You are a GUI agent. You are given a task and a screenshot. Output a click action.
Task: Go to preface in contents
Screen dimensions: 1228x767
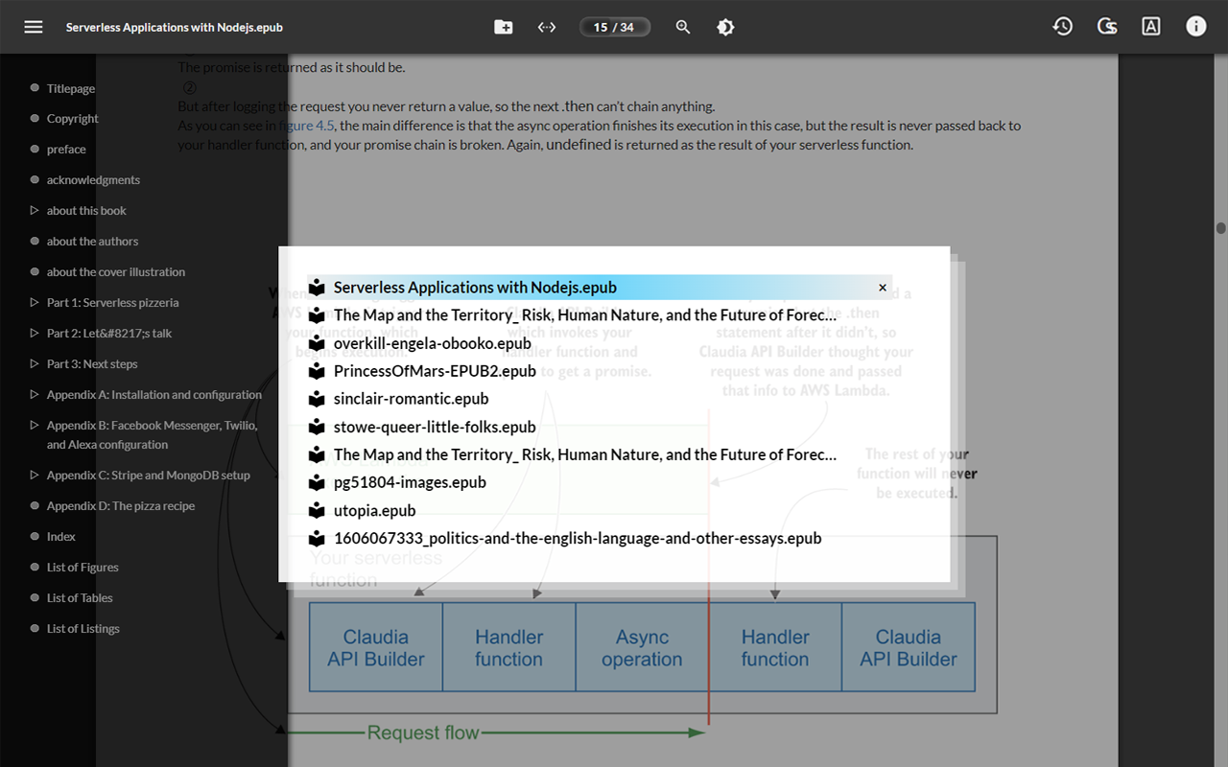pos(66,150)
